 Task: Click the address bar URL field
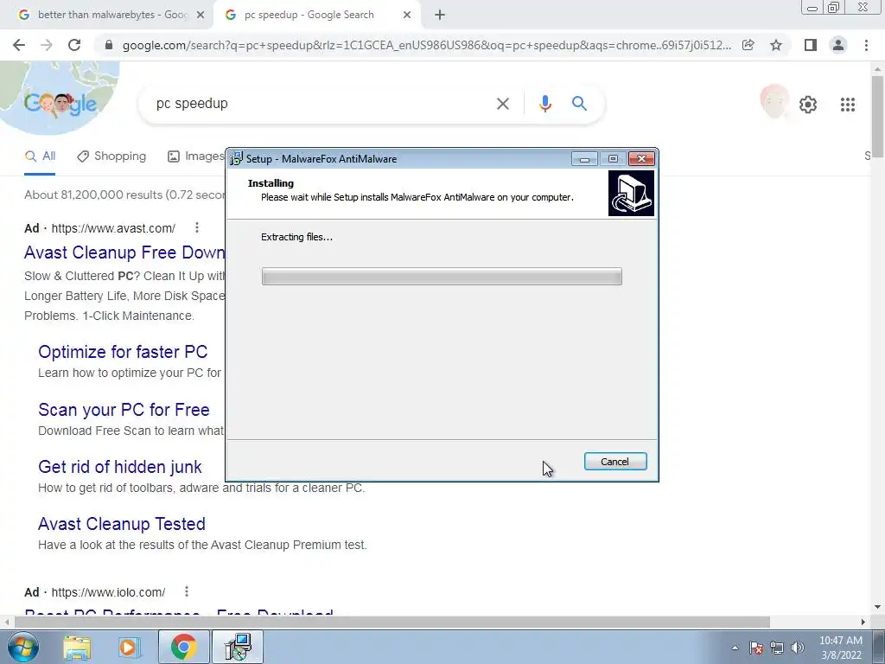point(426,45)
